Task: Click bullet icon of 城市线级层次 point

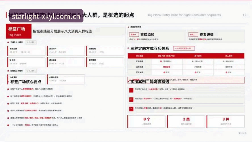Action: point(8,96)
